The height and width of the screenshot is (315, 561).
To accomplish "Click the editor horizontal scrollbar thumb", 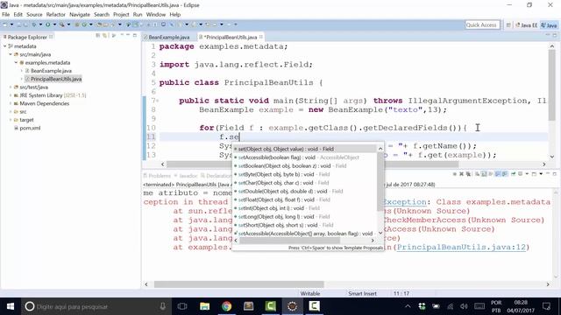I will pyautogui.click(x=312, y=164).
